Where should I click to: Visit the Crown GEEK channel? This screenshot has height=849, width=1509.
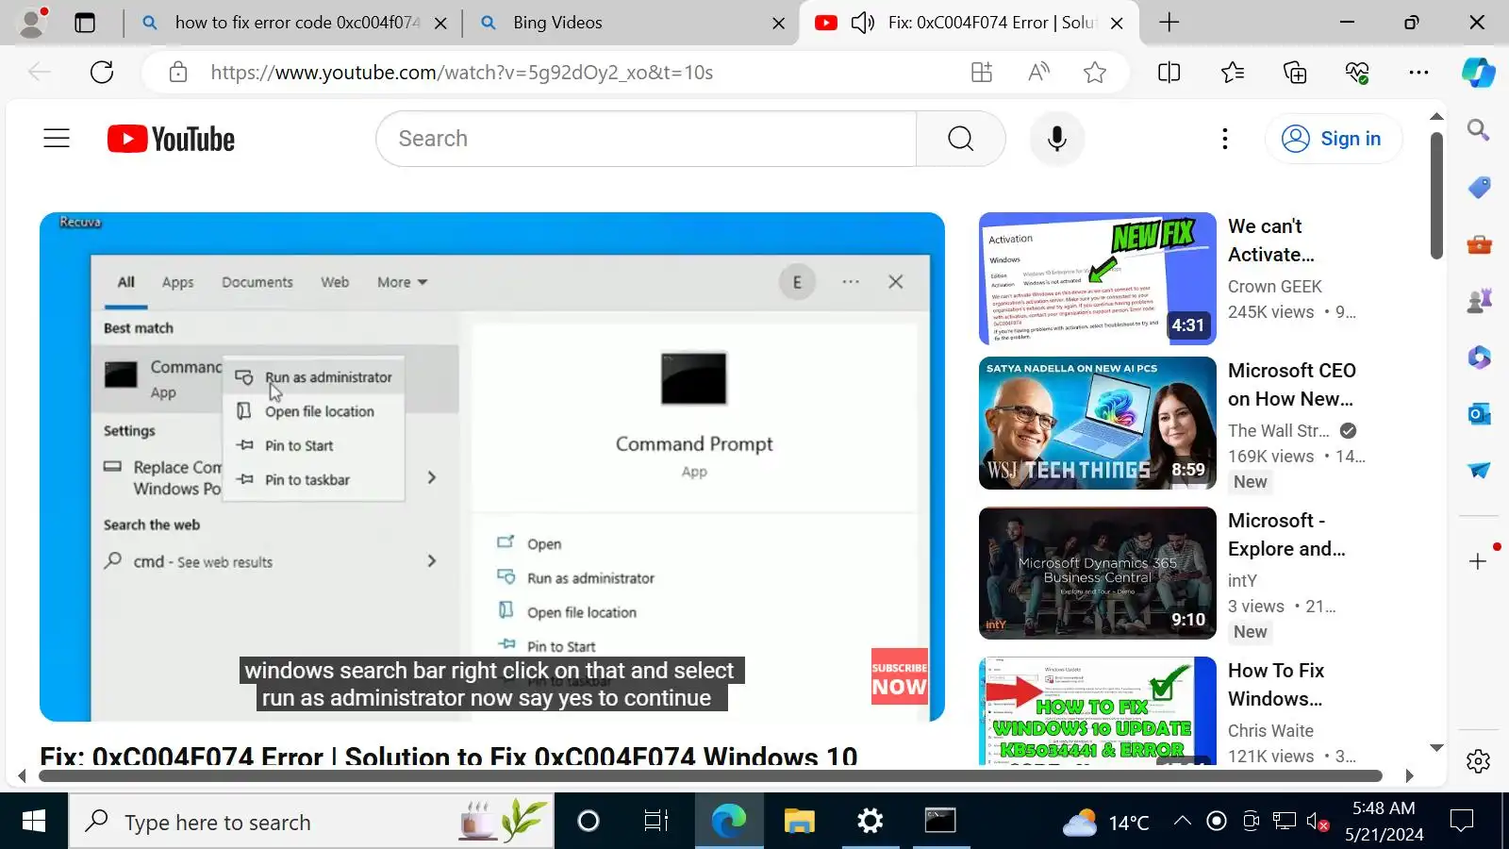pyautogui.click(x=1274, y=287)
